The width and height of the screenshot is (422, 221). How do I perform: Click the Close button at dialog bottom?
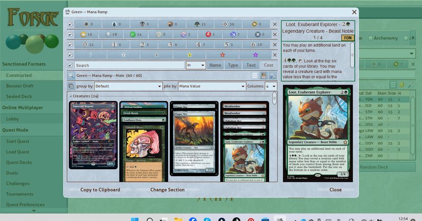click(x=335, y=190)
